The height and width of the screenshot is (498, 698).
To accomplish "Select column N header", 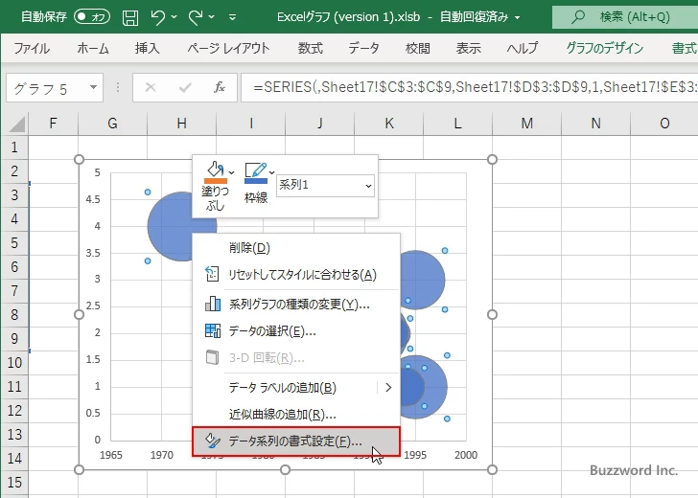I will (x=595, y=124).
